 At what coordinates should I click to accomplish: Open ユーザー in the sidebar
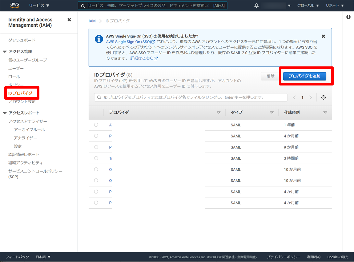click(x=16, y=68)
